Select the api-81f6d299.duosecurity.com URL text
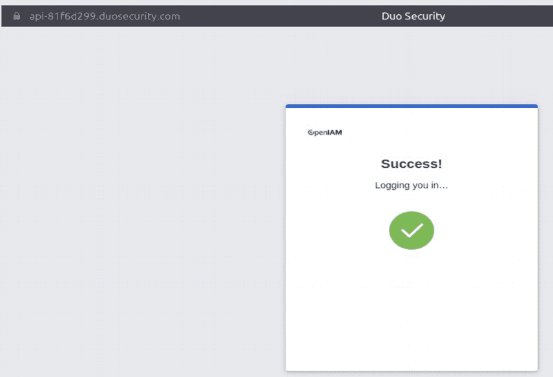Viewport: 553px width, 377px height. [x=105, y=16]
